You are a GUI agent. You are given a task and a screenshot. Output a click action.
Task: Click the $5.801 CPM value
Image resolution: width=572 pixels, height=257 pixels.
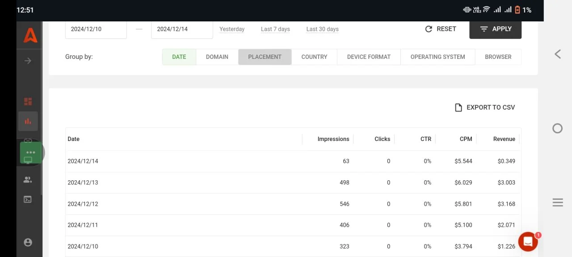click(463, 204)
